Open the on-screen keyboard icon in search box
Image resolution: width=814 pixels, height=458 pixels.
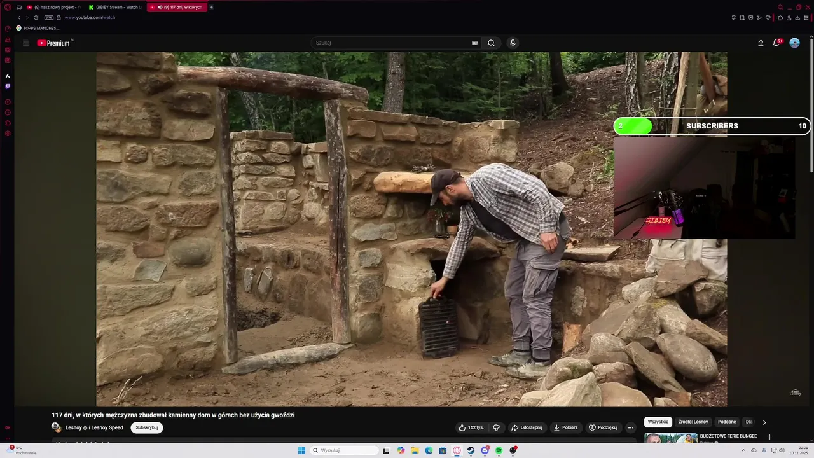click(x=474, y=43)
